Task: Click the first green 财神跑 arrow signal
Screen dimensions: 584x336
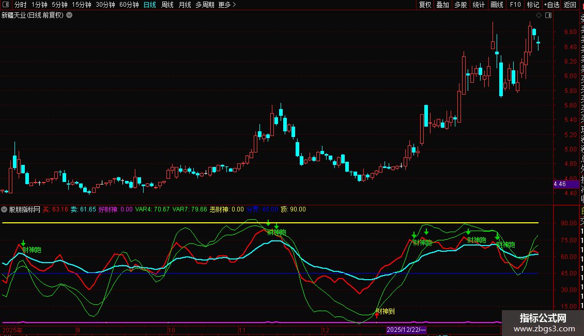Action: 23,242
